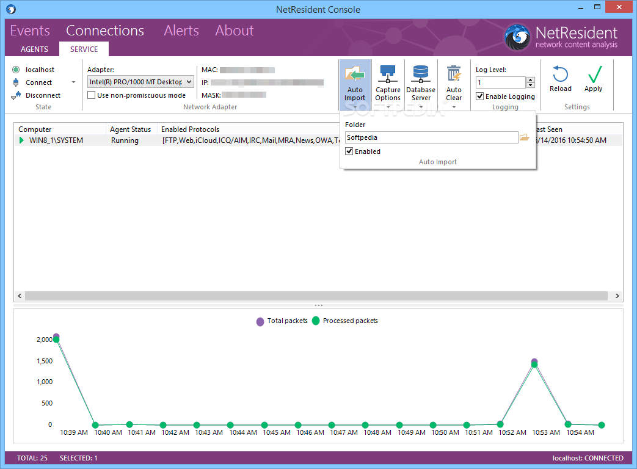637x469 pixels.
Task: Sort by the Last Seen column header
Action: (549, 129)
